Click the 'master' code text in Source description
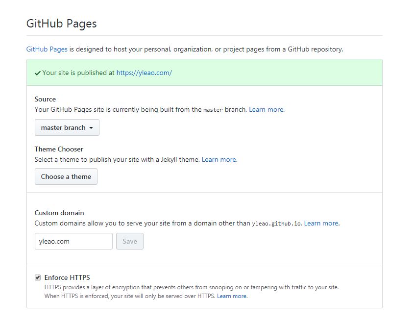 point(213,110)
